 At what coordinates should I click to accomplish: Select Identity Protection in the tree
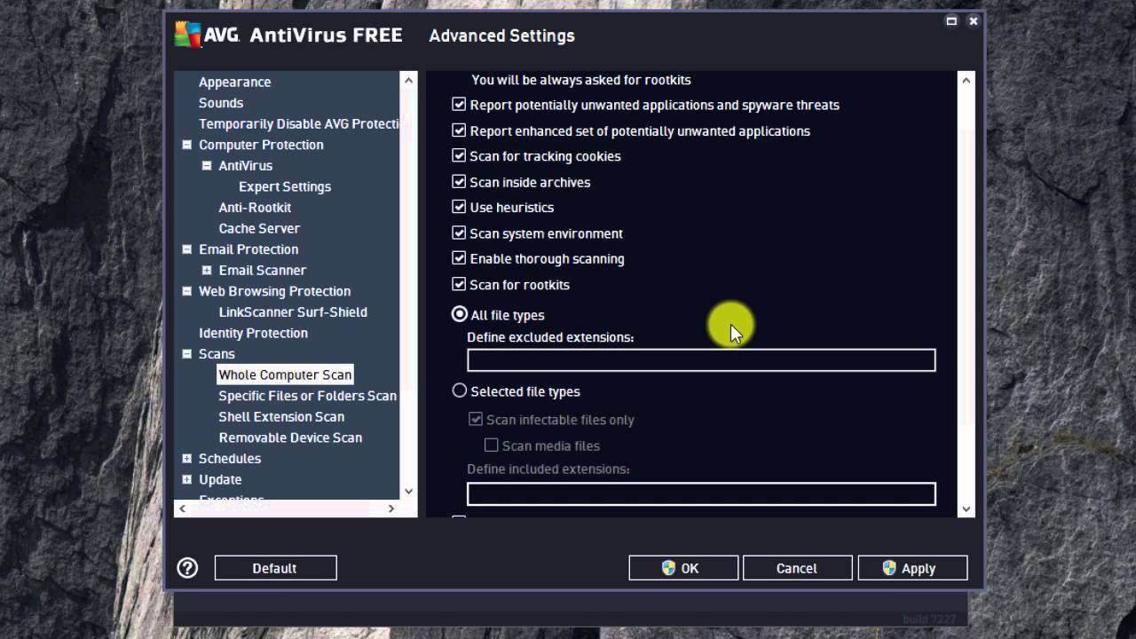pos(253,333)
